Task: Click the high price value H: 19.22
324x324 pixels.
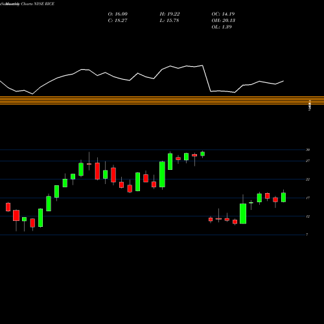Action: pos(170,14)
